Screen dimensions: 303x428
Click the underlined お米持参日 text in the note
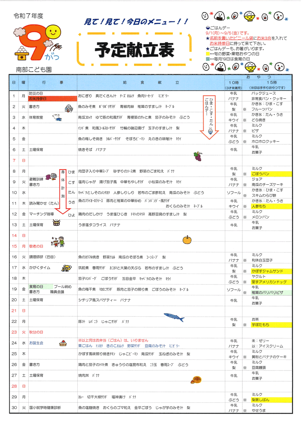[219, 44]
